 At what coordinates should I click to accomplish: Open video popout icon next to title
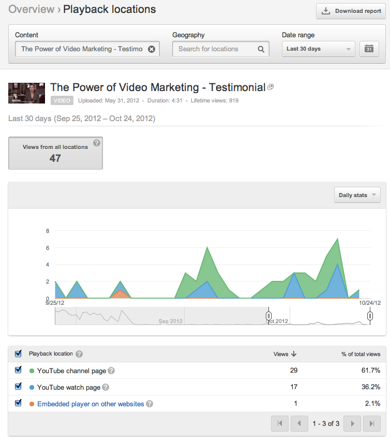click(270, 87)
